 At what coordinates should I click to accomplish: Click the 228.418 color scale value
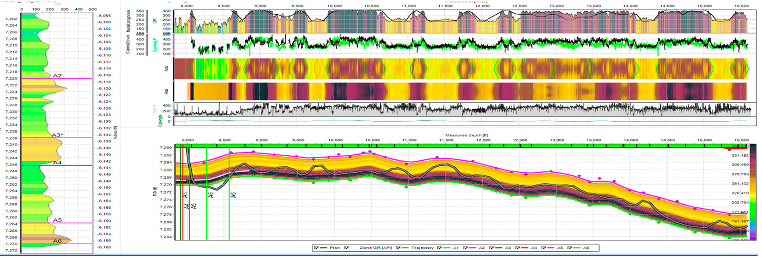740,193
